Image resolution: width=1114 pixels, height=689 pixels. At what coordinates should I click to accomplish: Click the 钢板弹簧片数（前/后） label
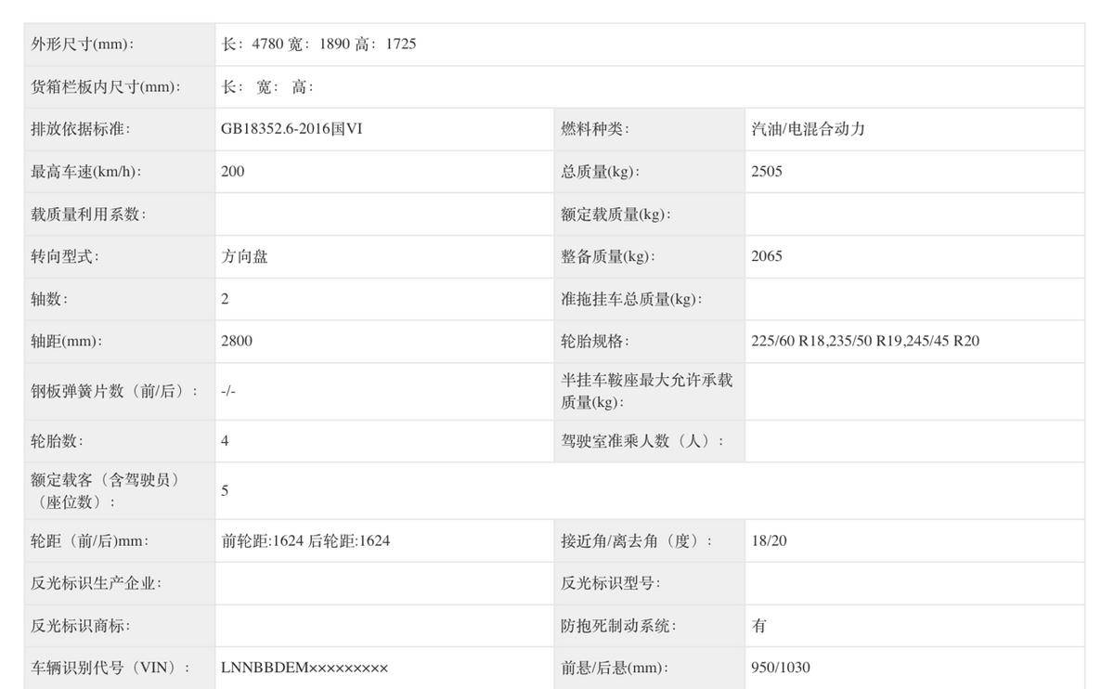coord(115,392)
